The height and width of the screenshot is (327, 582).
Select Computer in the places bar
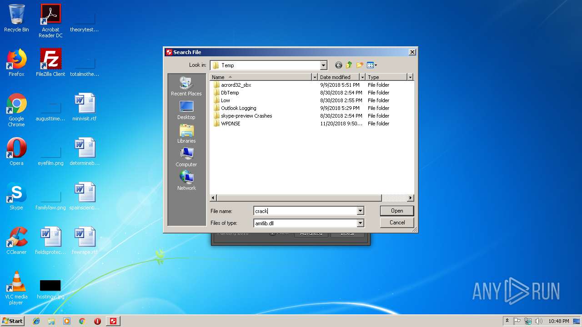(186, 157)
